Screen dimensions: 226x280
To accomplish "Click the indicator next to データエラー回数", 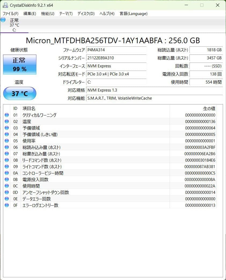I will (x=7, y=199).
